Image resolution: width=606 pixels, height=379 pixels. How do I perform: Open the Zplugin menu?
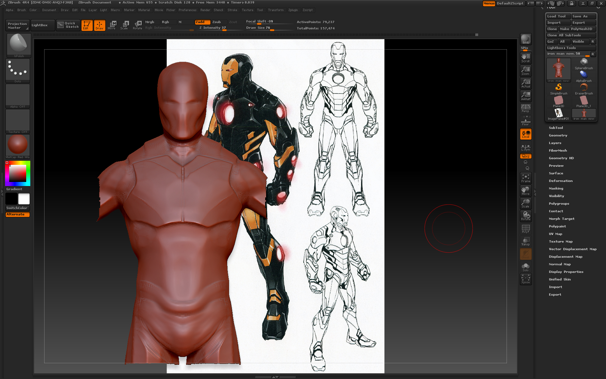point(293,10)
